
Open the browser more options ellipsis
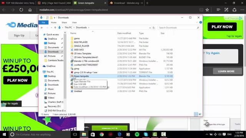pyautogui.click(x=242, y=10)
